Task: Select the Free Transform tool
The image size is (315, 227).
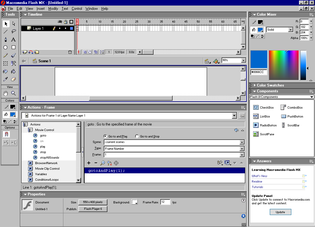Action: tap(6, 63)
